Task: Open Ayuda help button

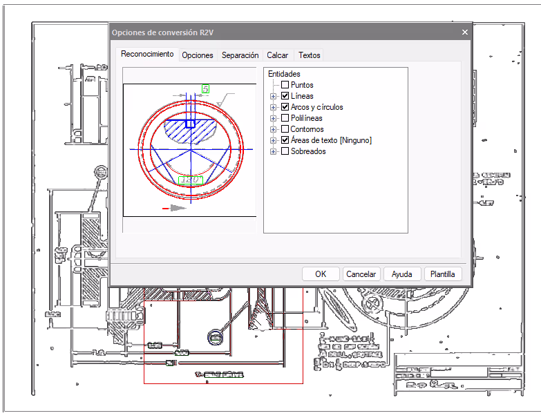Action: [402, 274]
